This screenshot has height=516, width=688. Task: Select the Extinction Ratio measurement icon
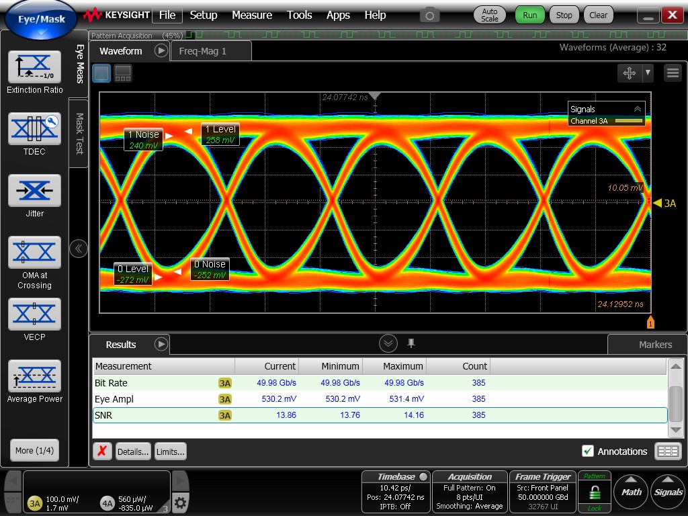pyautogui.click(x=34, y=67)
